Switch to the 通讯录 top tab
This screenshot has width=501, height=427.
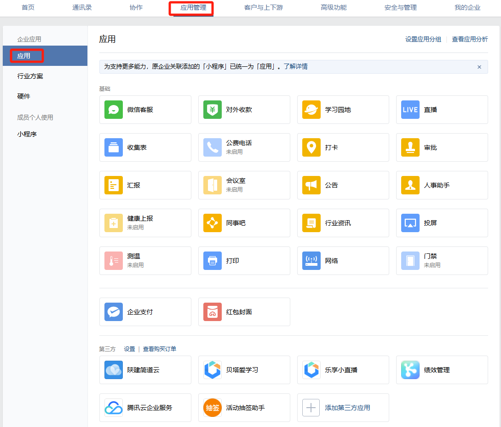[x=82, y=8]
